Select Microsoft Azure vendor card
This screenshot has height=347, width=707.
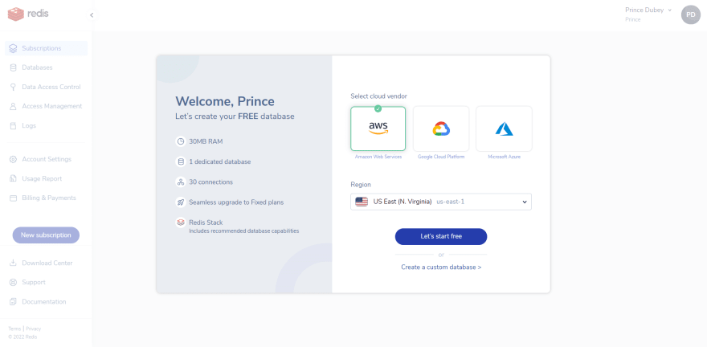(504, 129)
